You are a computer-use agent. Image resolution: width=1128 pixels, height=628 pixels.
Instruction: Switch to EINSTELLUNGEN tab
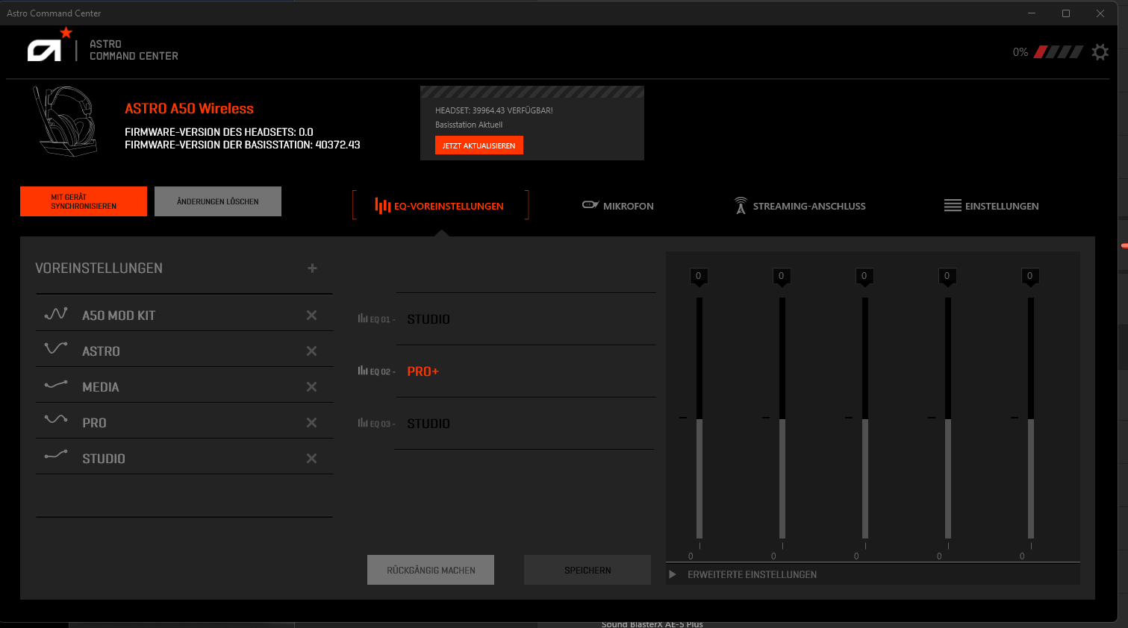991,206
